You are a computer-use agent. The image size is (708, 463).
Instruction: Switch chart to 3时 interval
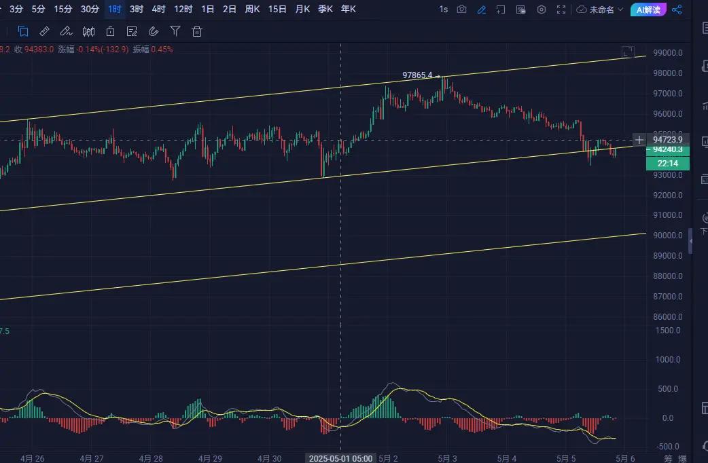[137, 9]
